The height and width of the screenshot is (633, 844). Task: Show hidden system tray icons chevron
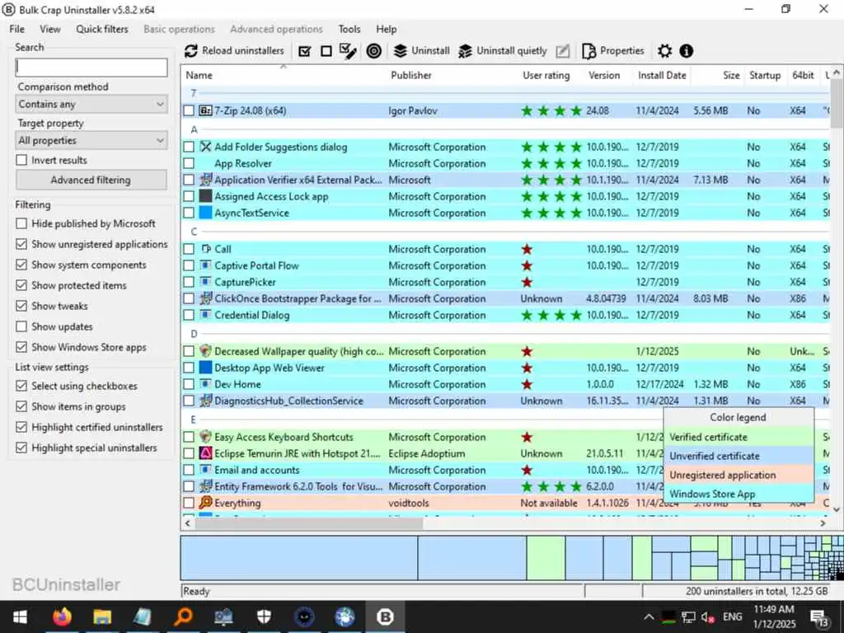click(x=649, y=617)
